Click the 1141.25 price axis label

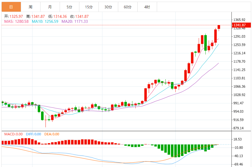pyautogui.click(x=239, y=70)
